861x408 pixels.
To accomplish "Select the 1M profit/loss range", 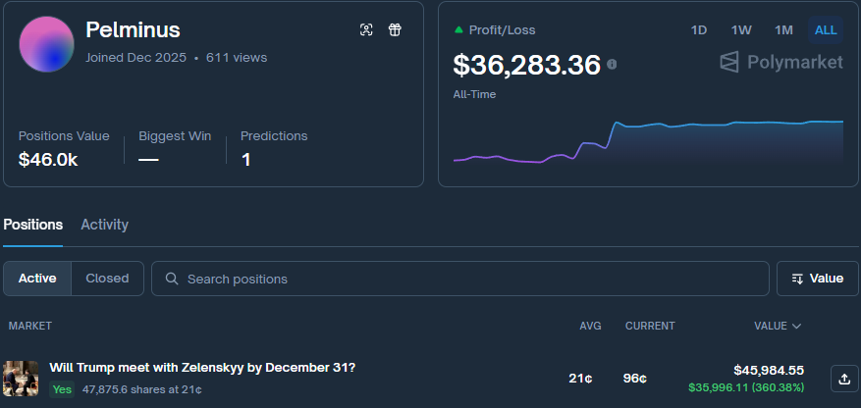I will tap(783, 30).
